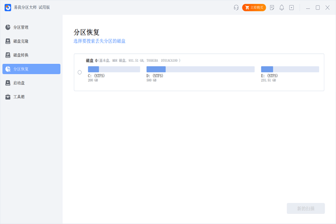Viewport: 336px width, 224px height.
Task: Click the E: partition usage bar
Action: click(x=290, y=69)
